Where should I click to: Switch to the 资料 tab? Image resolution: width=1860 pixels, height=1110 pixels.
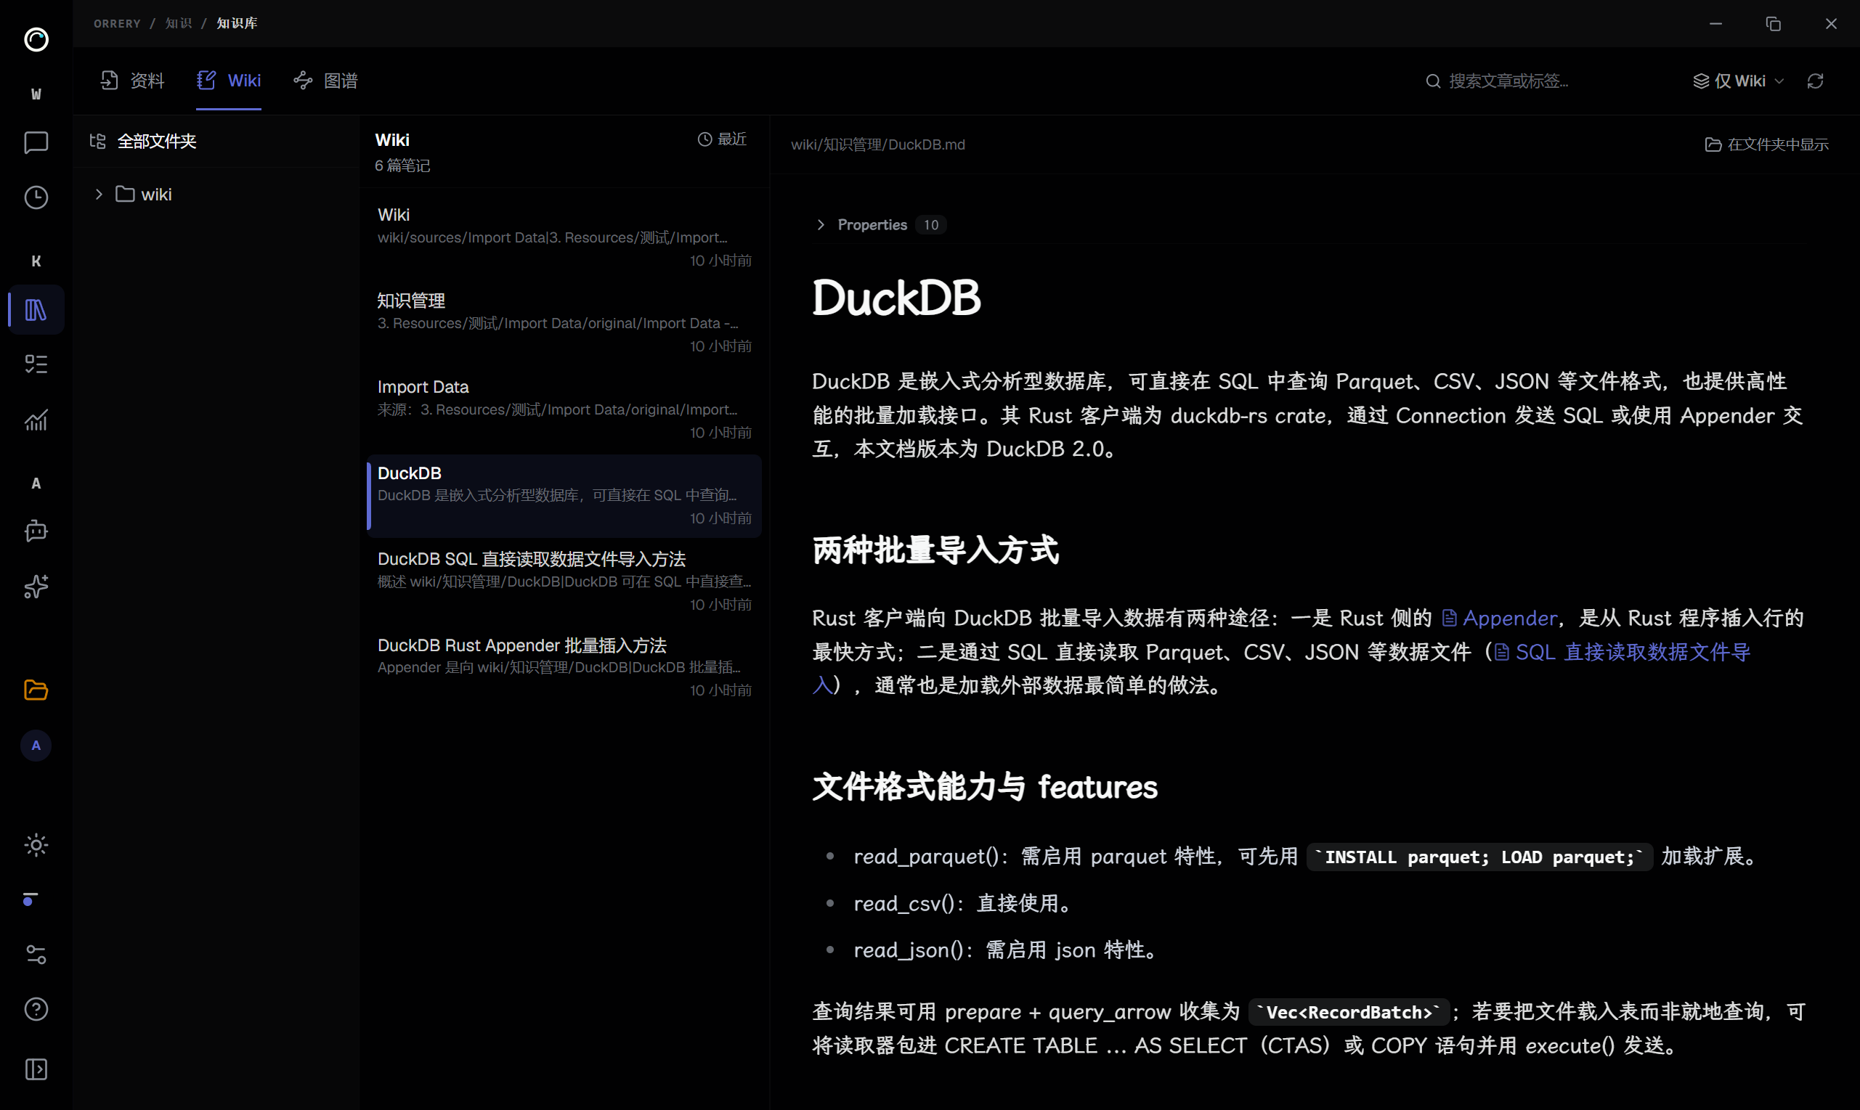tap(132, 81)
